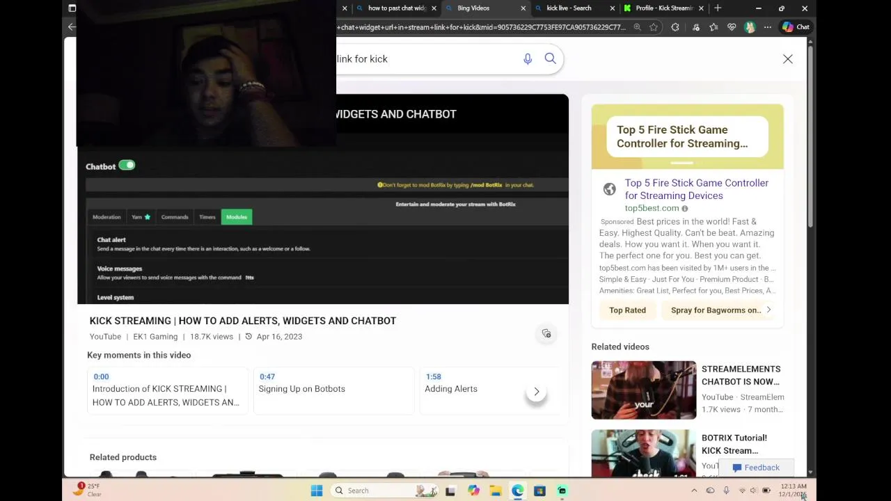Open Windows Start menu

pyautogui.click(x=317, y=491)
